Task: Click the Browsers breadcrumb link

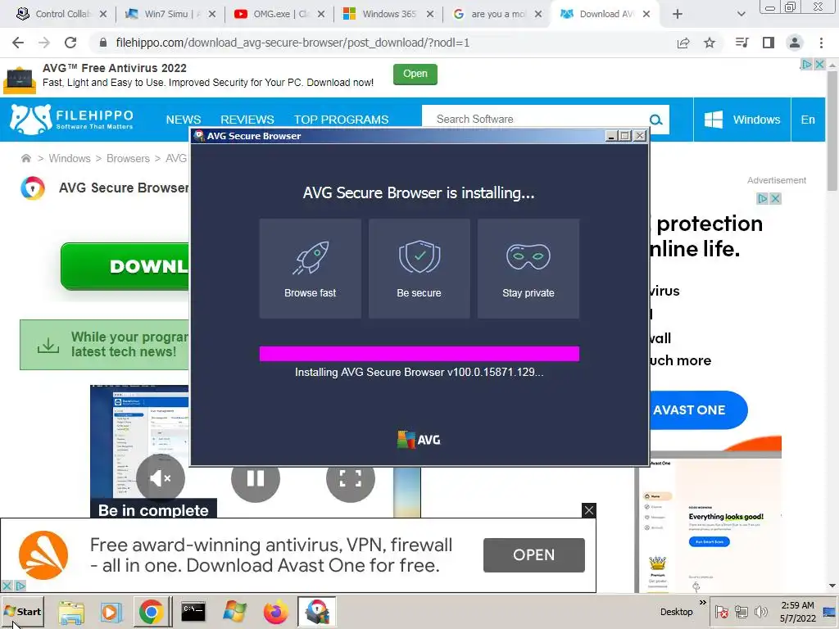Action: coord(128,158)
